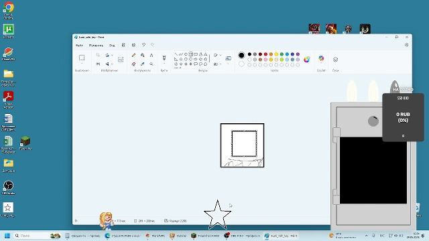
Task: Click the black panel of the safe door
Action: 373,170
